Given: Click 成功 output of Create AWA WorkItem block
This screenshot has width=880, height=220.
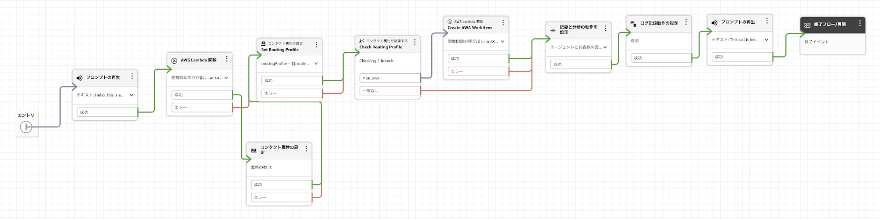Looking at the screenshot, I should tap(478, 58).
